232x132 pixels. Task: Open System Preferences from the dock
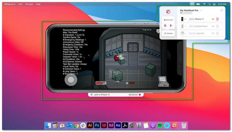(132, 125)
